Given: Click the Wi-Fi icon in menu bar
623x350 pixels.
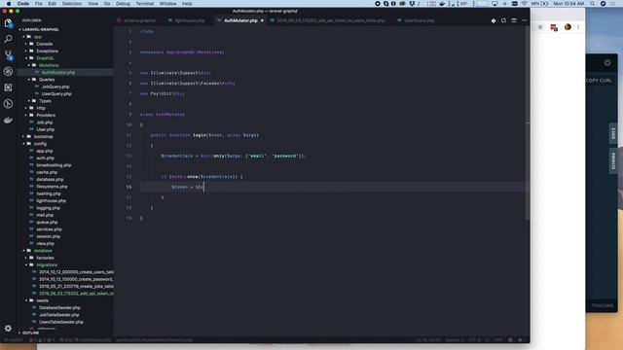Looking at the screenshot, I should tap(524, 4).
